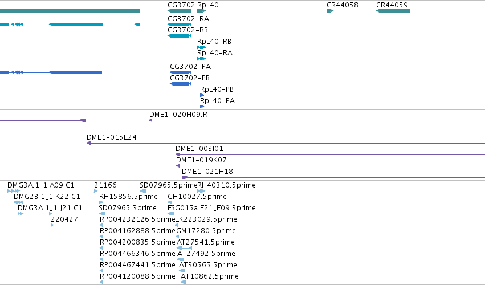Click the 21166 feature label
485x285 pixels.
105,185
